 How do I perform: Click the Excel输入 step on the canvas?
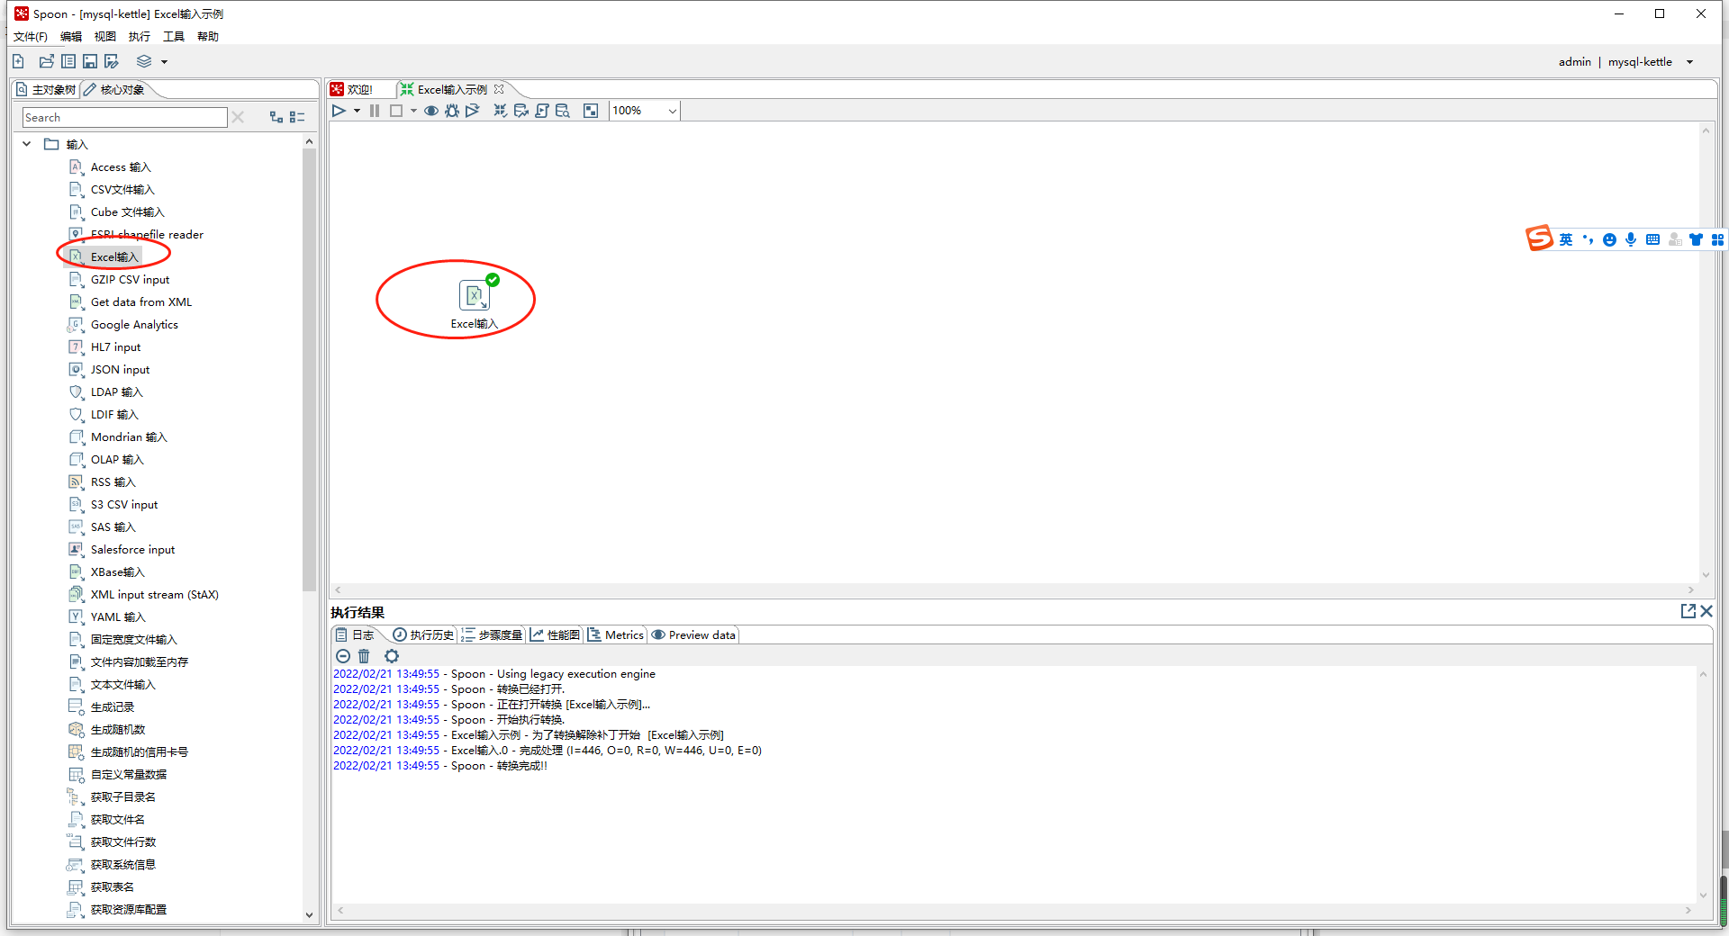pos(474,296)
